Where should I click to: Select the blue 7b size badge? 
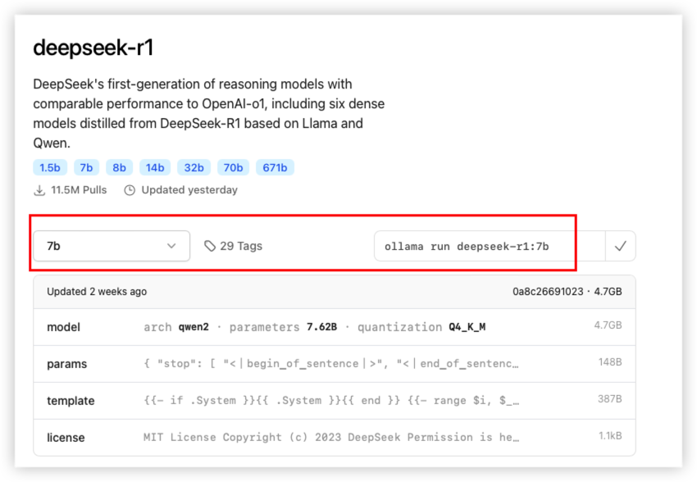pos(86,168)
